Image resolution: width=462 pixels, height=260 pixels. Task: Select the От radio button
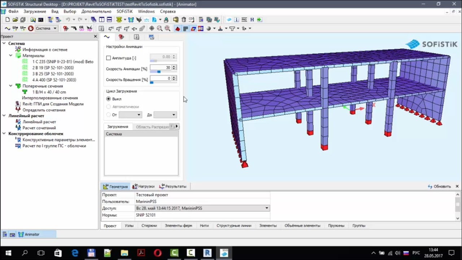[x=109, y=115]
